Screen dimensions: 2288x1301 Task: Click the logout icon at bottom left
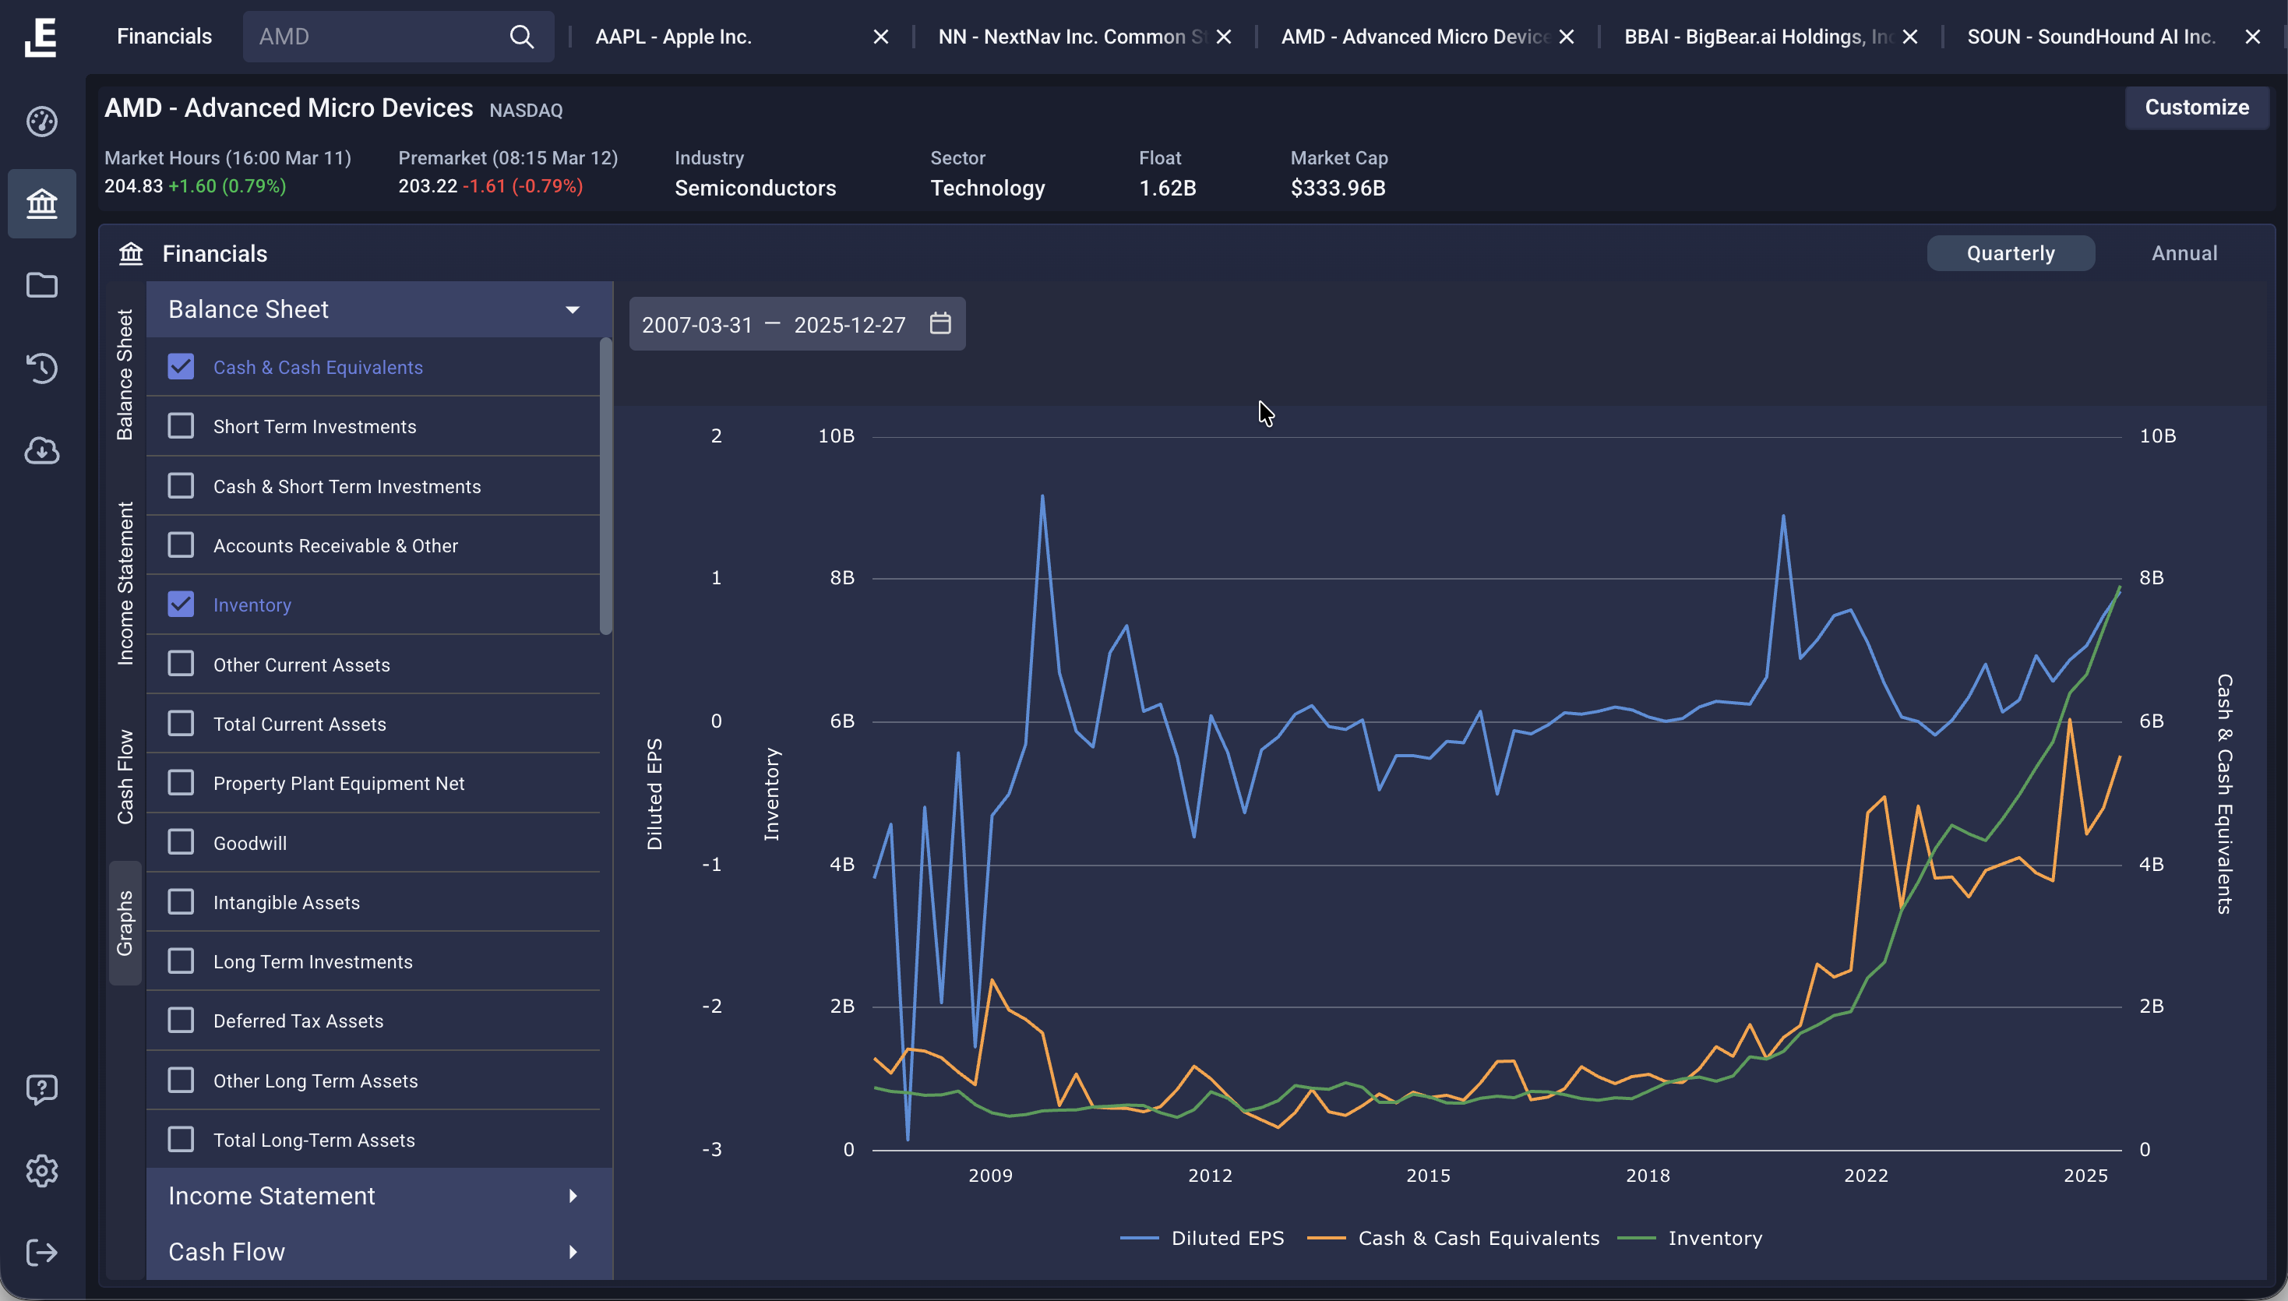click(42, 1253)
